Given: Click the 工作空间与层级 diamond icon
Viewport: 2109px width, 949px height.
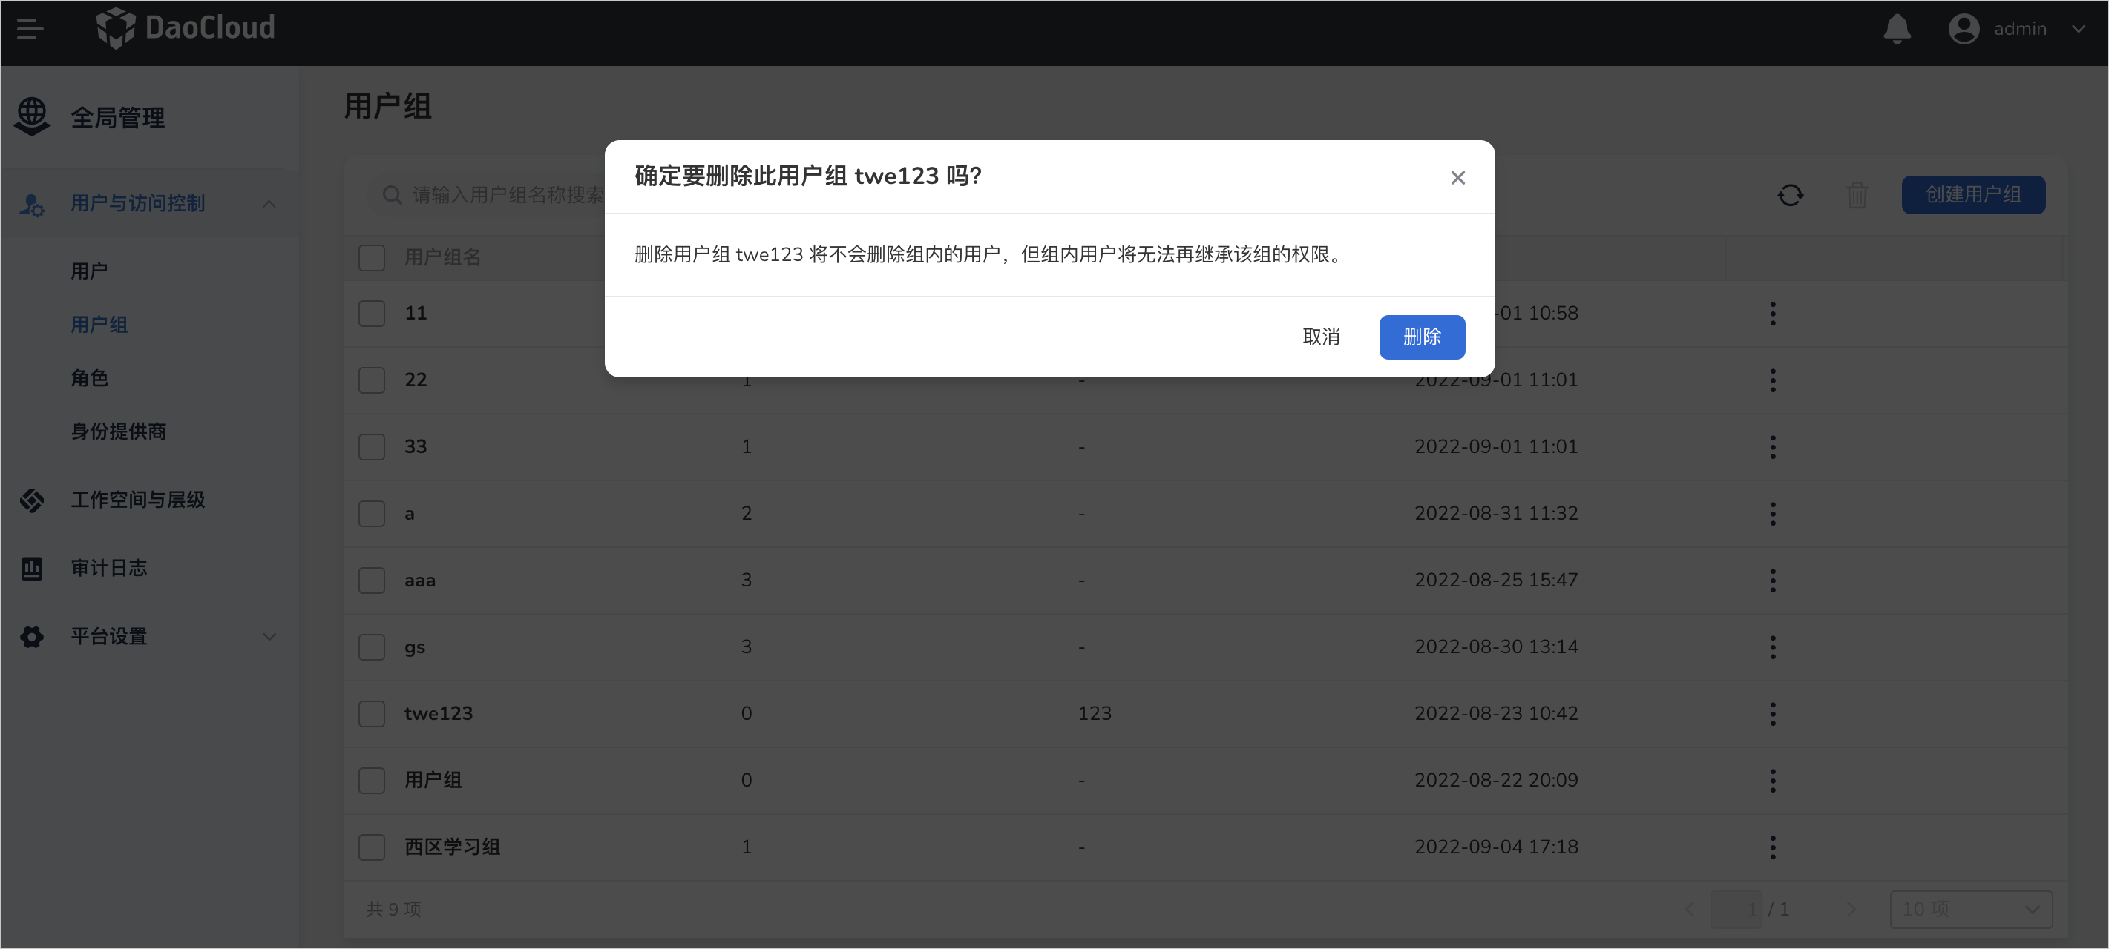Looking at the screenshot, I should pyautogui.click(x=32, y=500).
